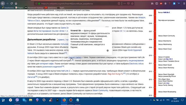Viewport: 186px width, 105px height.
Task: Show hidden system tray icons chevron
Action: pos(151,100)
